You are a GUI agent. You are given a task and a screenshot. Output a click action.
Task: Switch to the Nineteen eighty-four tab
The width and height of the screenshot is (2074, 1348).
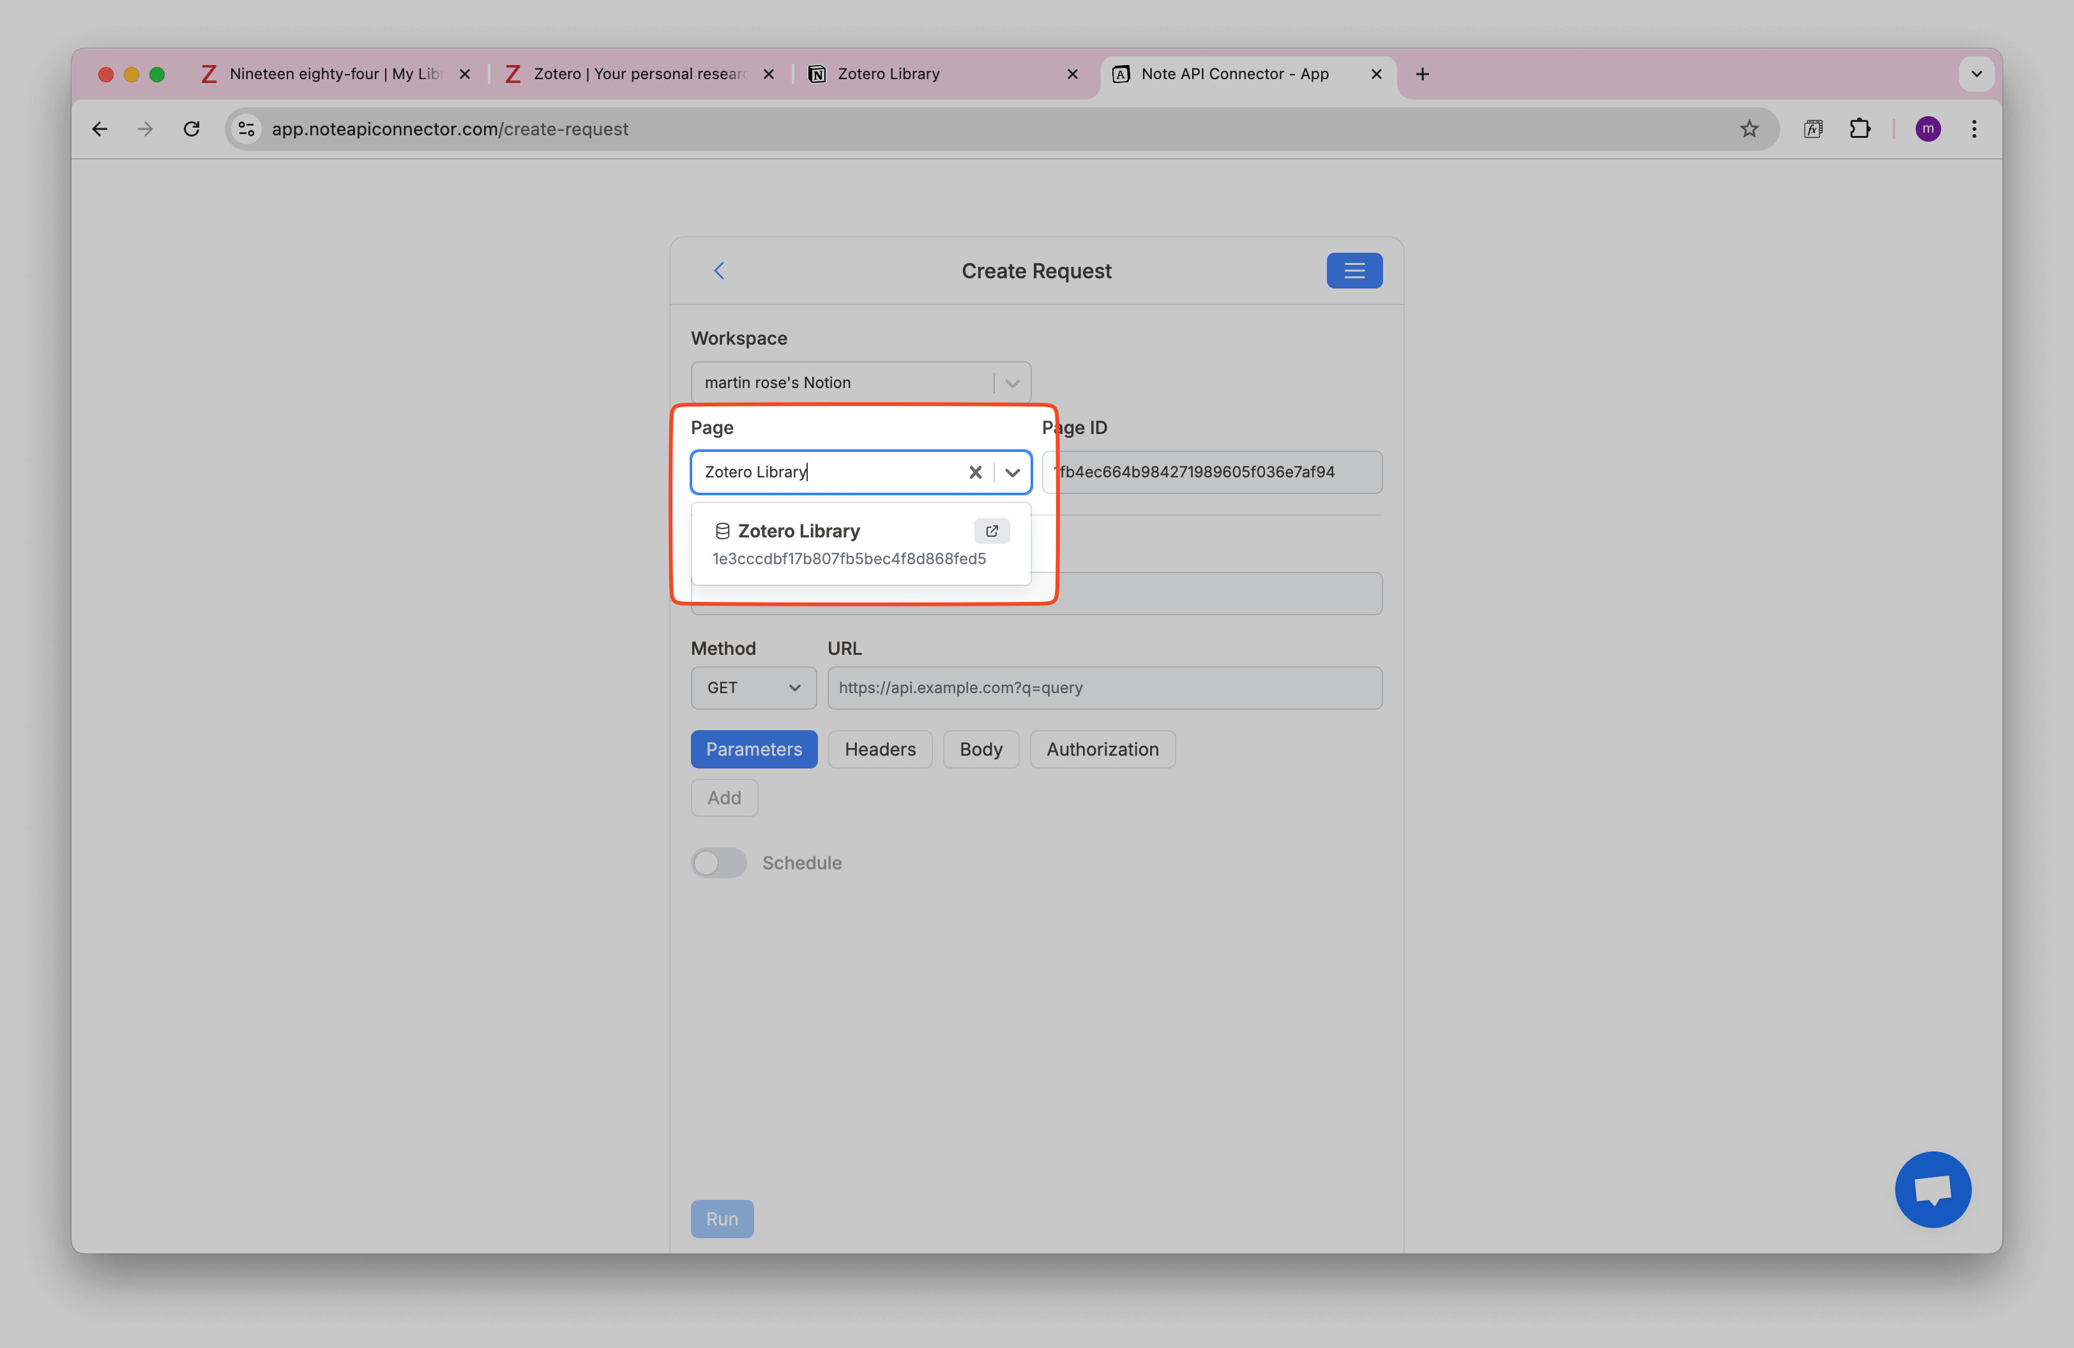337,74
